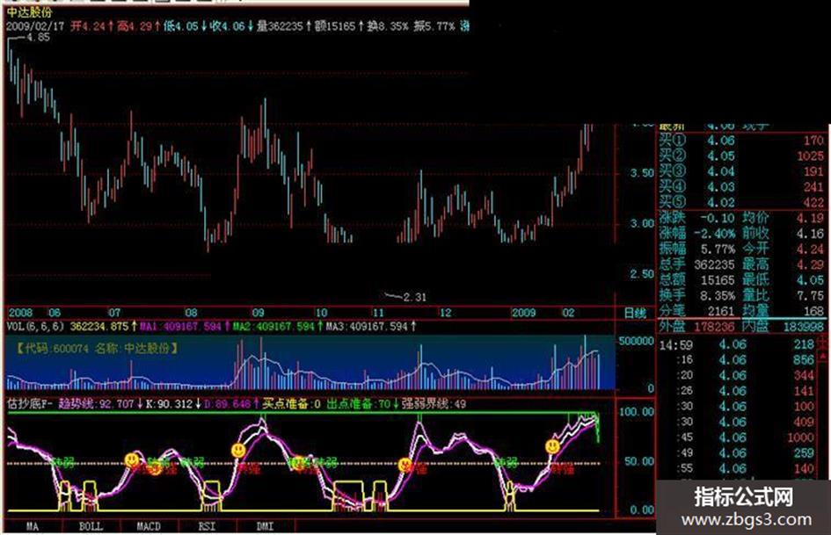Open the MACD indicator tab

(x=149, y=526)
